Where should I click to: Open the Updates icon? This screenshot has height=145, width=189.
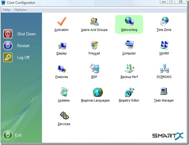point(64,92)
